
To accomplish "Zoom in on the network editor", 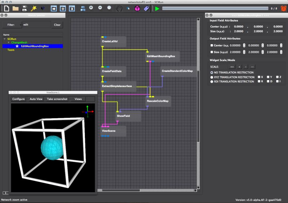I will point(91,8).
